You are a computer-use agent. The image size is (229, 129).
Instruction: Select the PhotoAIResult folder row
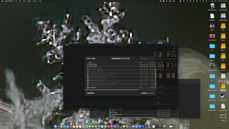[121, 88]
